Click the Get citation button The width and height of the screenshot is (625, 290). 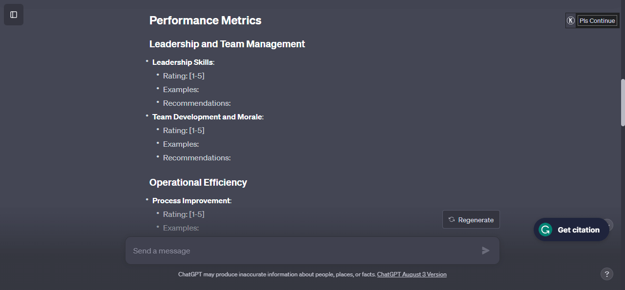[x=571, y=230]
